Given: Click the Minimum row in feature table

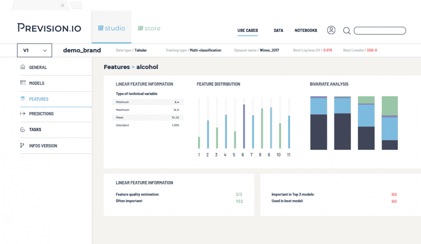Looking at the screenshot, I should tap(147, 102).
